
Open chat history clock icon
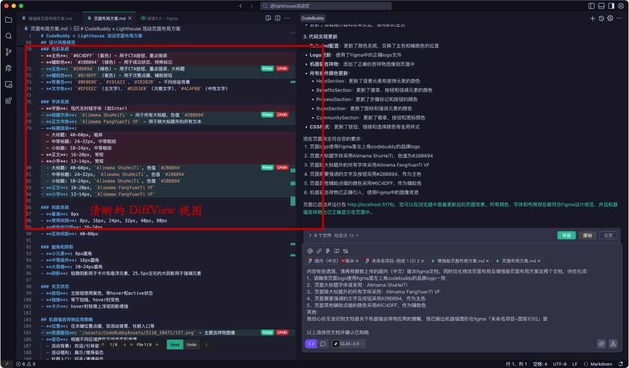(x=601, y=19)
